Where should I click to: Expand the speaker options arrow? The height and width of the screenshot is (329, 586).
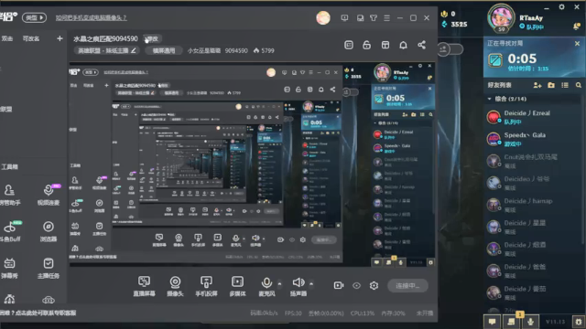[311, 284]
